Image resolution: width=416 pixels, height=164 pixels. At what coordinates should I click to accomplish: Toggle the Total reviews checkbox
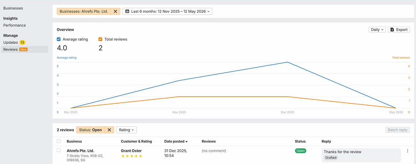click(x=100, y=39)
